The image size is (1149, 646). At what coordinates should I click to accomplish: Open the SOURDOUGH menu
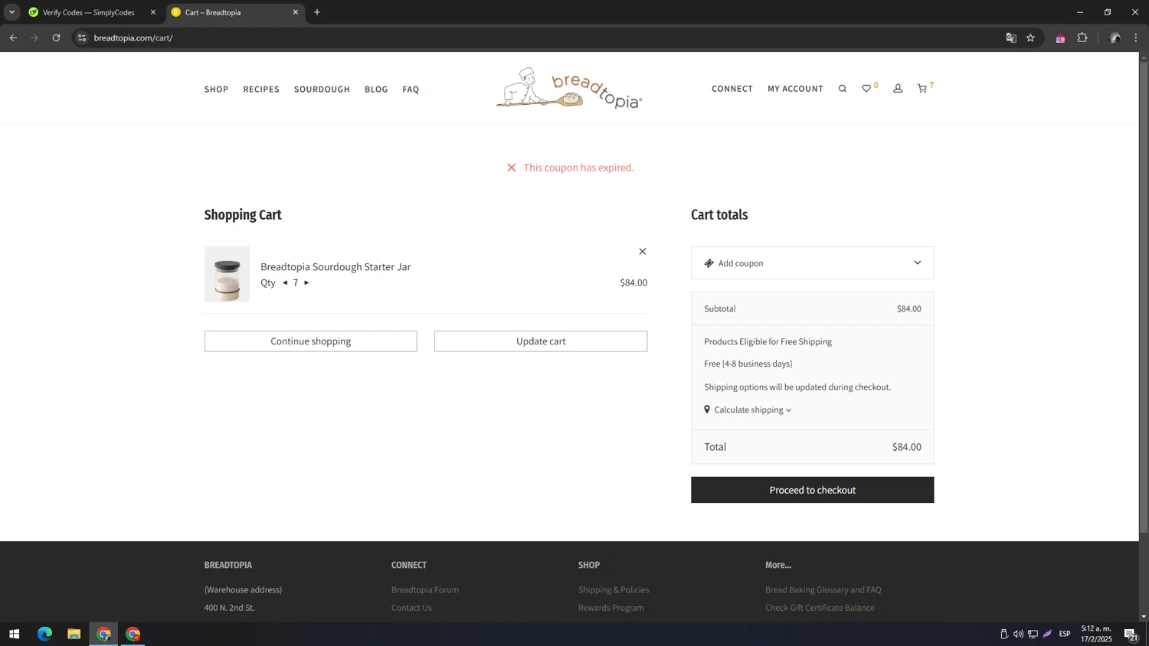pyautogui.click(x=322, y=90)
